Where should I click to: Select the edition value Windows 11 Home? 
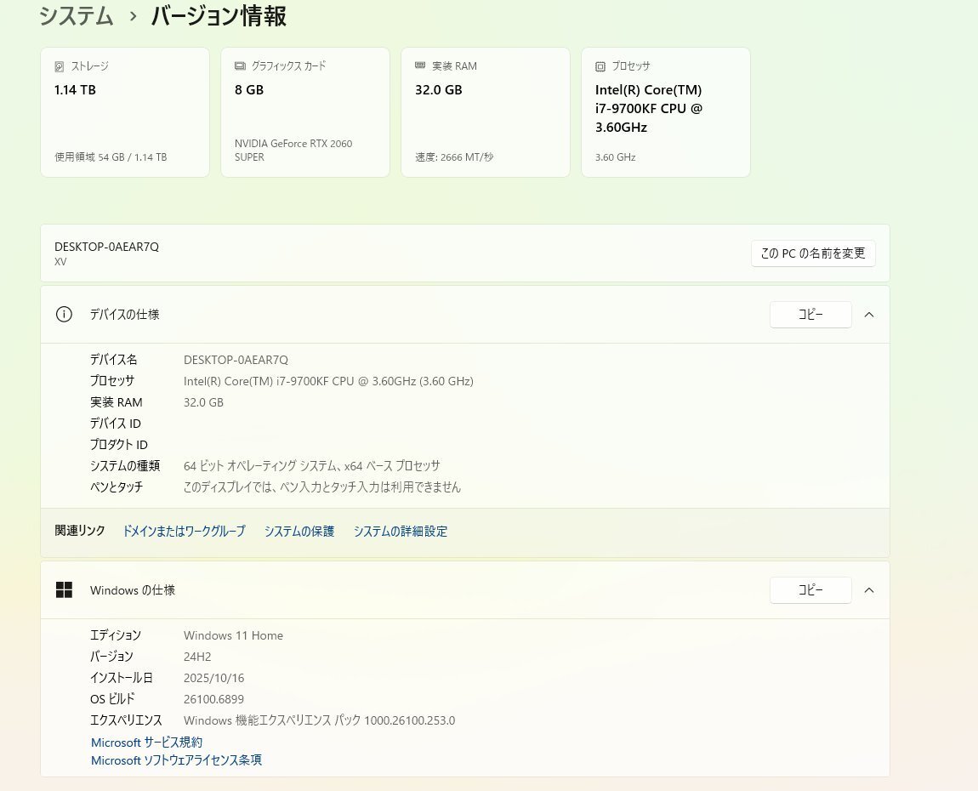tap(233, 635)
